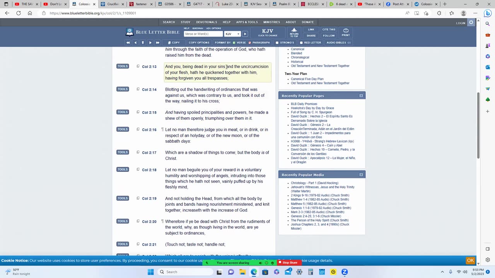Click the browser home icon

[30, 13]
